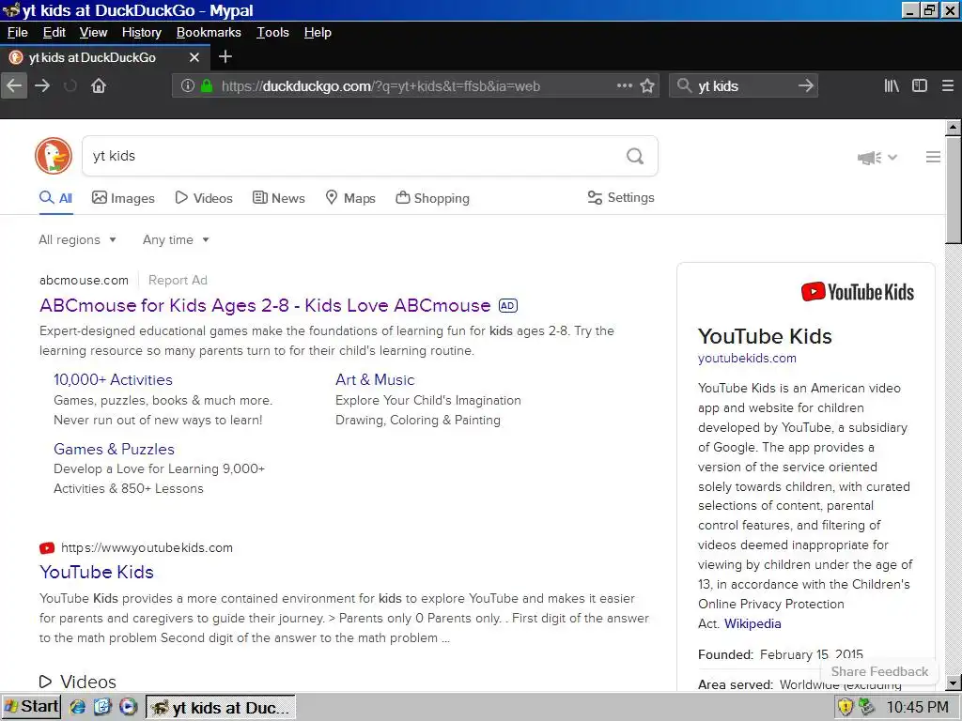Open DuckDuckGo side menu hamburger icon
Viewport: 962px width, 721px height.
point(933,157)
